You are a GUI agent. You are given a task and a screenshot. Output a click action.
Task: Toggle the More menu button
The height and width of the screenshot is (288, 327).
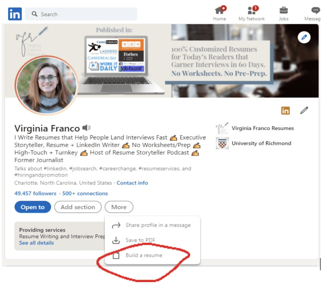coord(119,207)
